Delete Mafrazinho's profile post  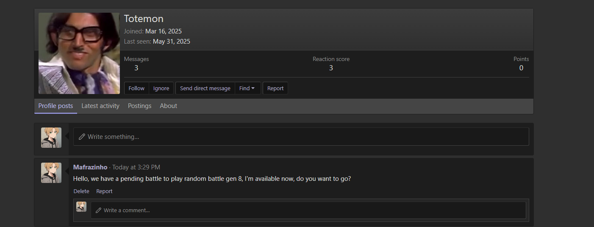[81, 191]
